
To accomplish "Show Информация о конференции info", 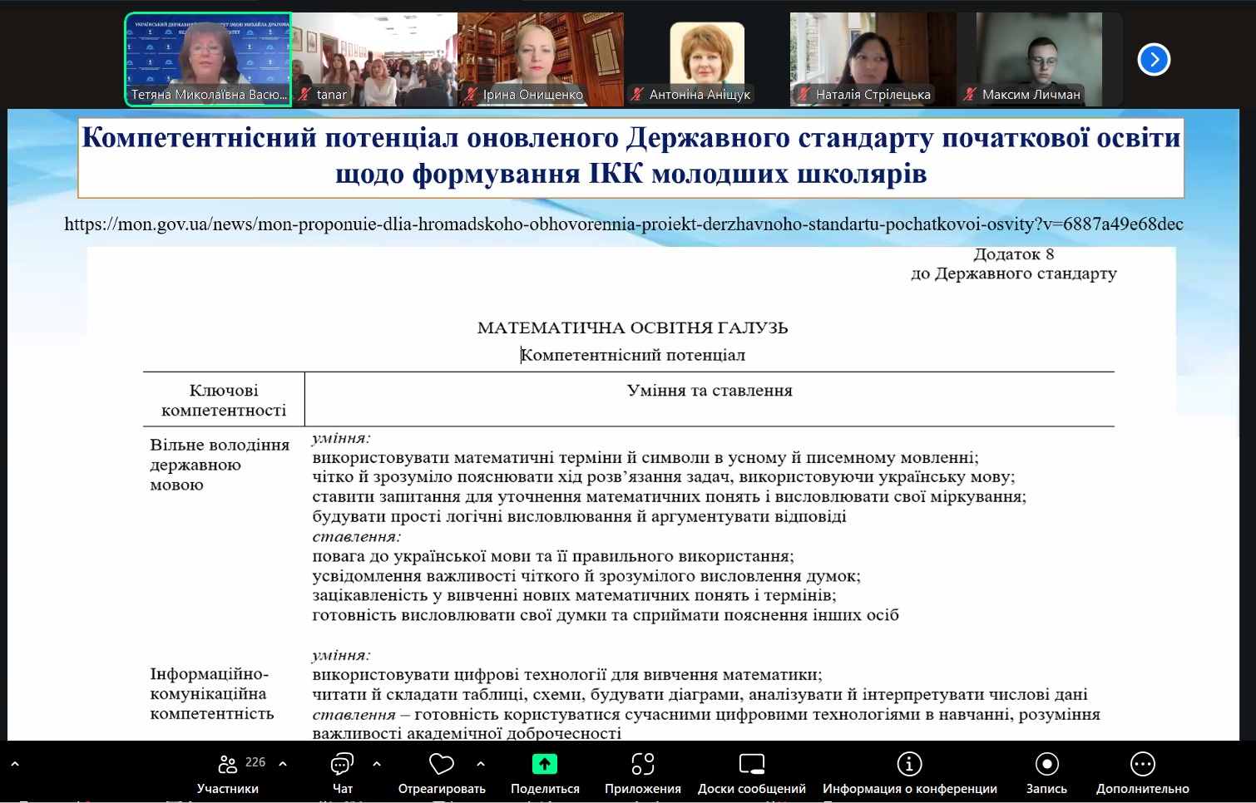I will pos(909,765).
